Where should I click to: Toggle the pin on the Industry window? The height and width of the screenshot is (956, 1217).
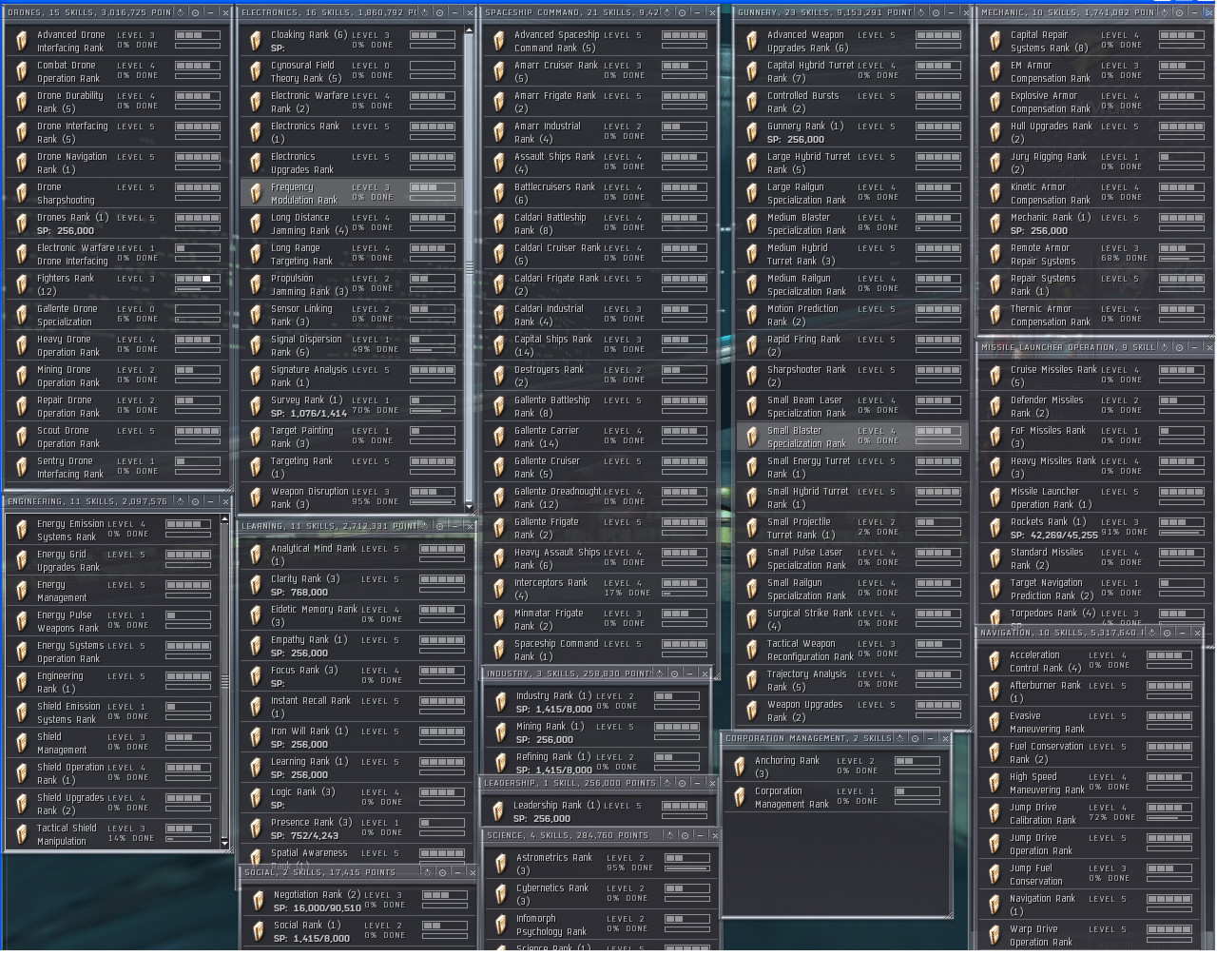[674, 673]
